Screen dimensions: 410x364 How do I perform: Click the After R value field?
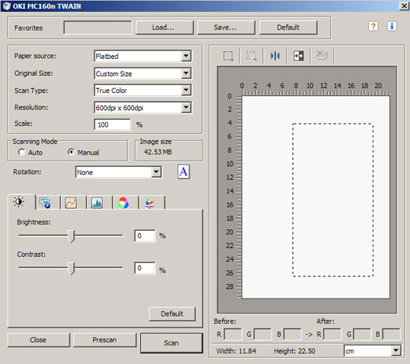(332, 334)
